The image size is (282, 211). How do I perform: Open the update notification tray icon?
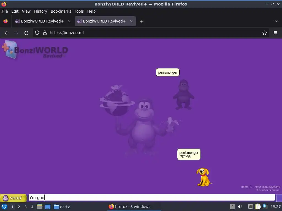point(265,206)
